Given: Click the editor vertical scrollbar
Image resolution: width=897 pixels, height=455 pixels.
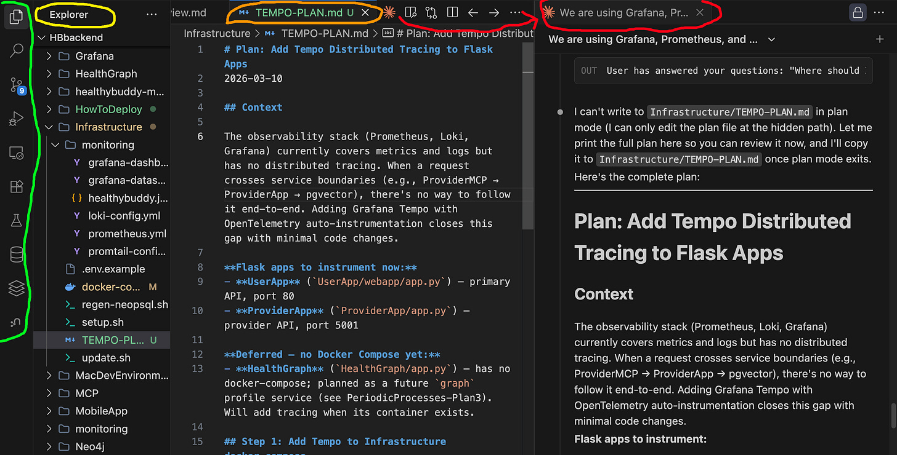Looking at the screenshot, I should point(528,135).
